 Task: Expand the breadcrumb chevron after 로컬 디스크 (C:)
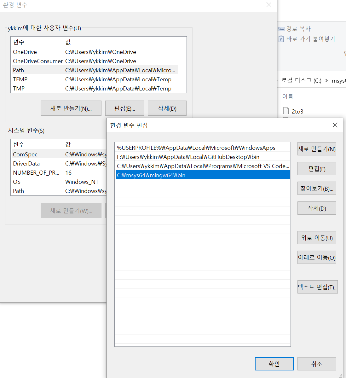click(x=326, y=81)
